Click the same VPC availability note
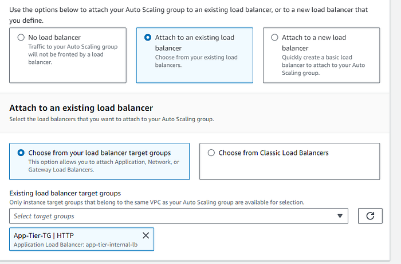Image resolution: width=401 pixels, height=264 pixels. pyautogui.click(x=157, y=202)
